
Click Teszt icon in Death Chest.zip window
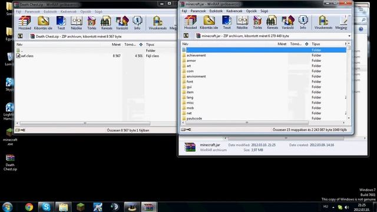(61, 23)
